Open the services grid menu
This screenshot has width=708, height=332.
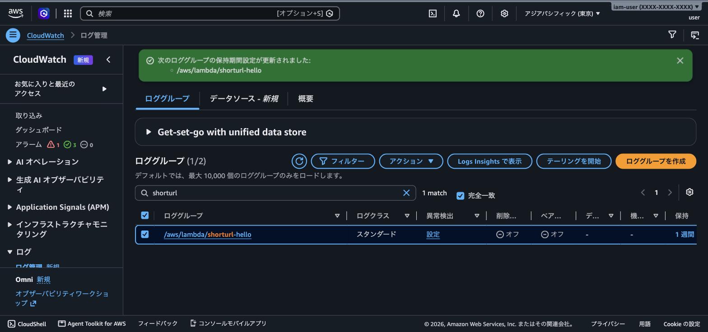coord(68,14)
